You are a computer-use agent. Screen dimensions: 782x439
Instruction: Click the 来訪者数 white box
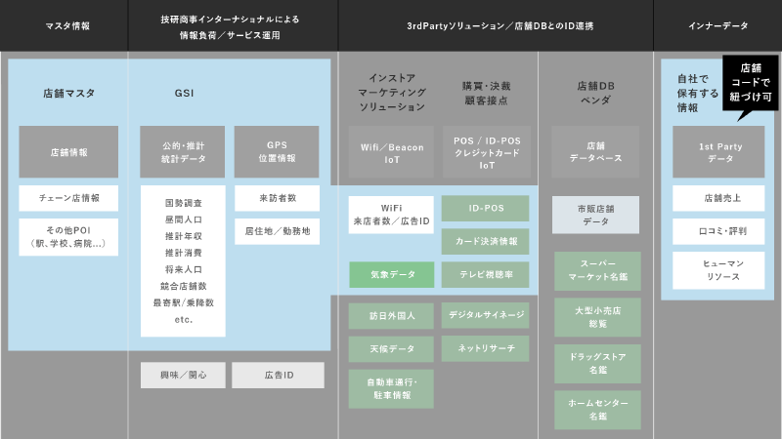coord(279,198)
